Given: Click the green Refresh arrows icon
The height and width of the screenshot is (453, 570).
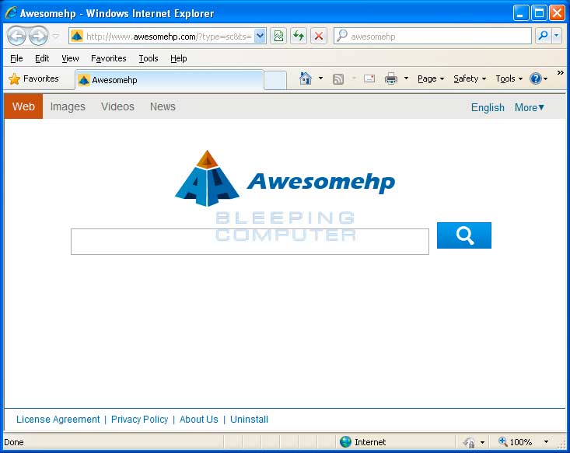Looking at the screenshot, I should pyautogui.click(x=299, y=36).
